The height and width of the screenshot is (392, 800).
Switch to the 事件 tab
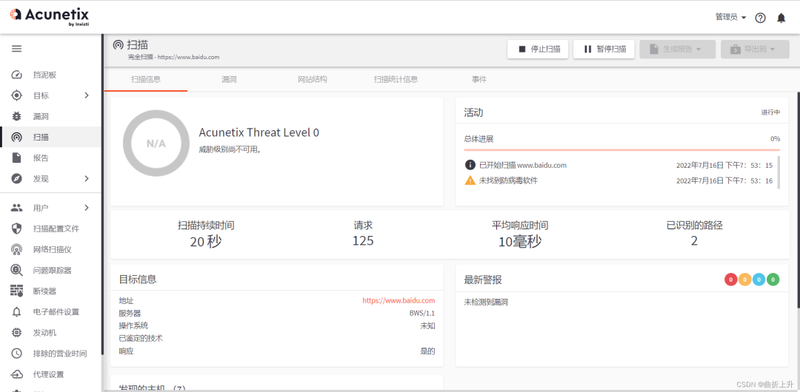pos(479,80)
